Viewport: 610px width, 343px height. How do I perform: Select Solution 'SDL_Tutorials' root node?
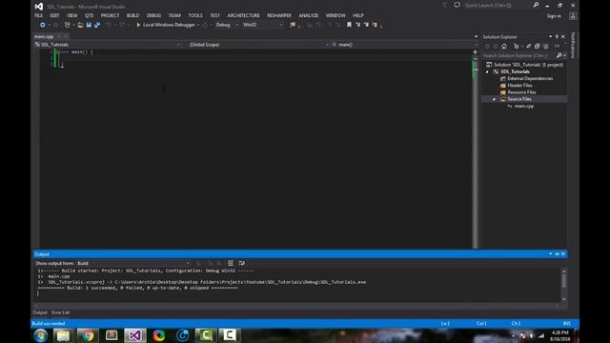pos(525,65)
